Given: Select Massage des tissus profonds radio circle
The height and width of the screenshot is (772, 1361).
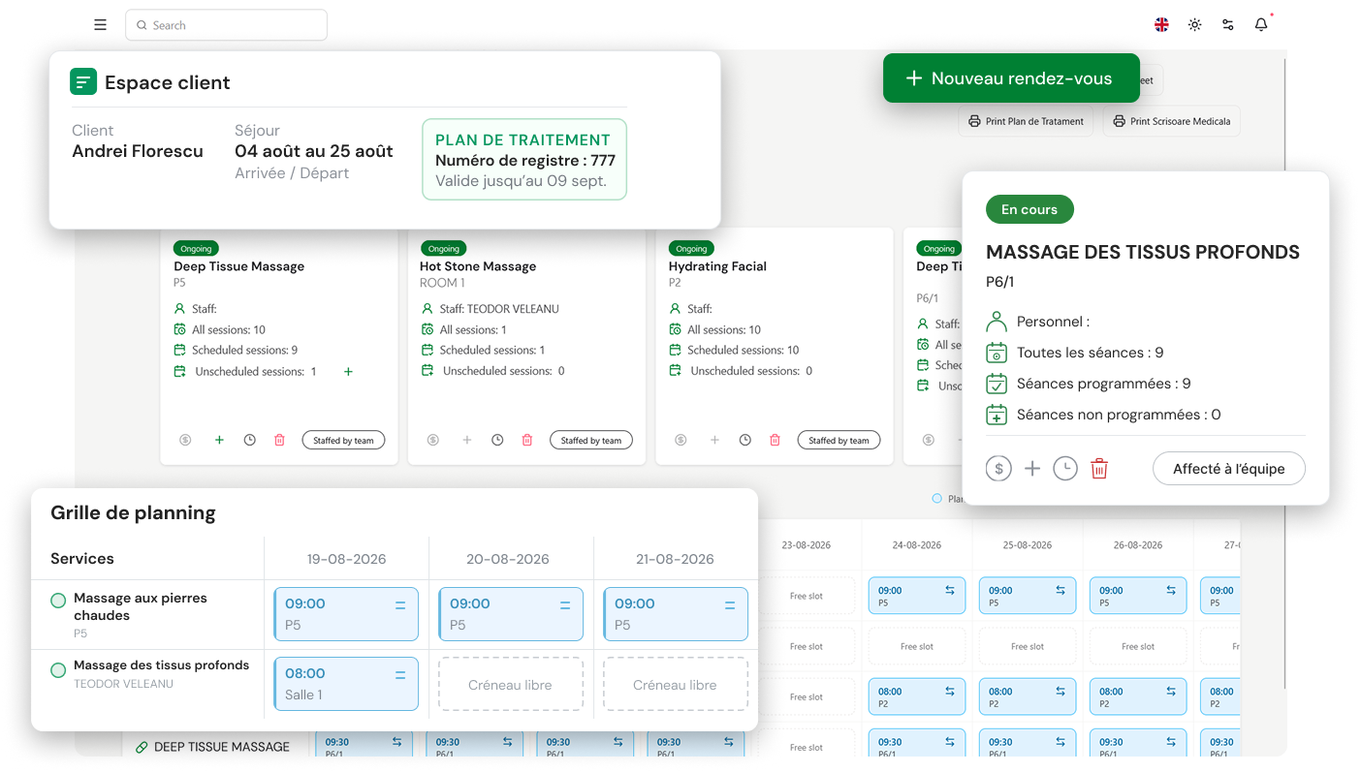Looking at the screenshot, I should coord(58,669).
